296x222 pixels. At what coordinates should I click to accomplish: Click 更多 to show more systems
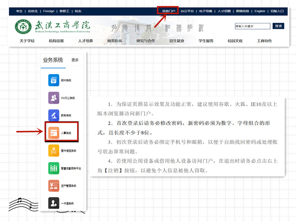coord(75,60)
